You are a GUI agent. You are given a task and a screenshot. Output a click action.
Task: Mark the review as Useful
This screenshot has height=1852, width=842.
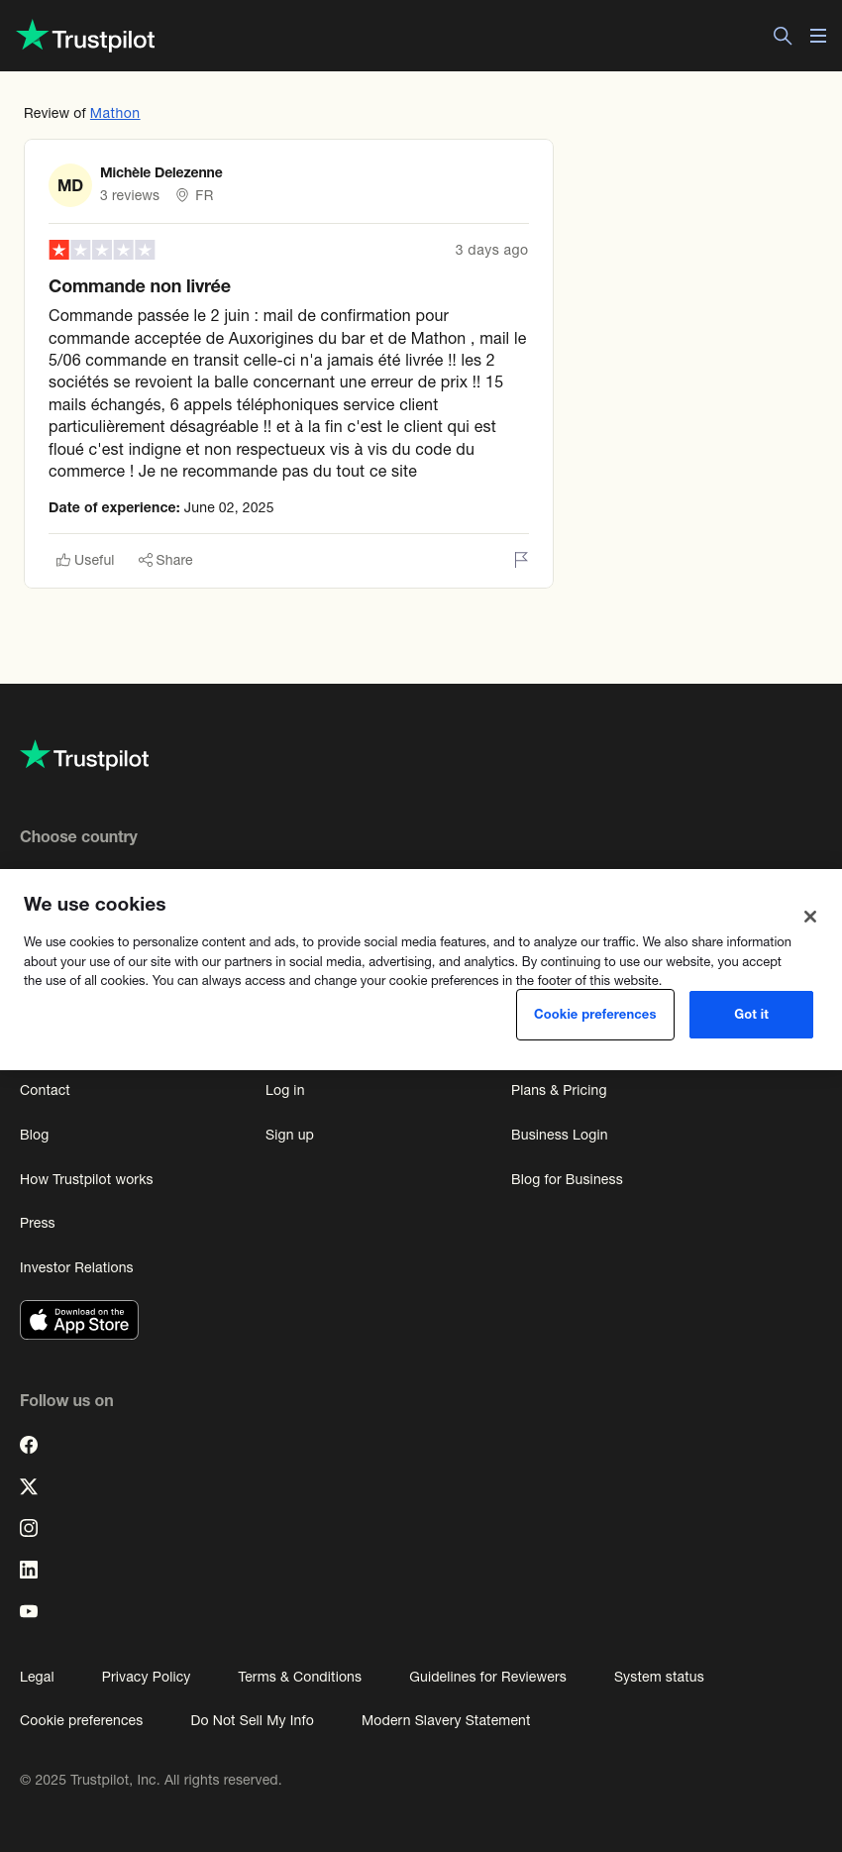point(85,560)
